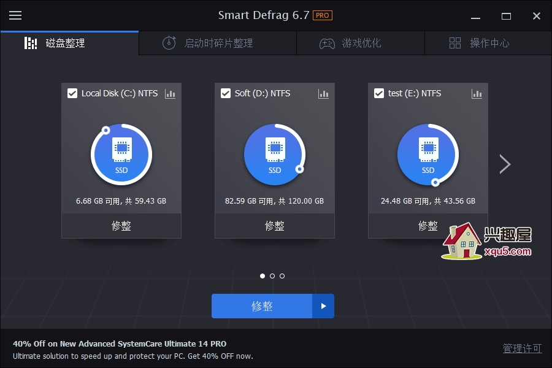The width and height of the screenshot is (552, 368).
Task: Select second page indicator dot
Action: [x=272, y=276]
